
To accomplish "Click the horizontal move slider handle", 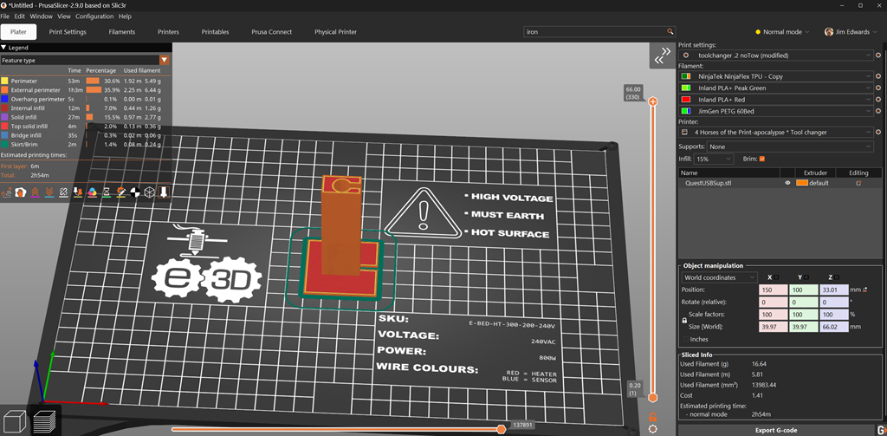I will click(x=501, y=430).
